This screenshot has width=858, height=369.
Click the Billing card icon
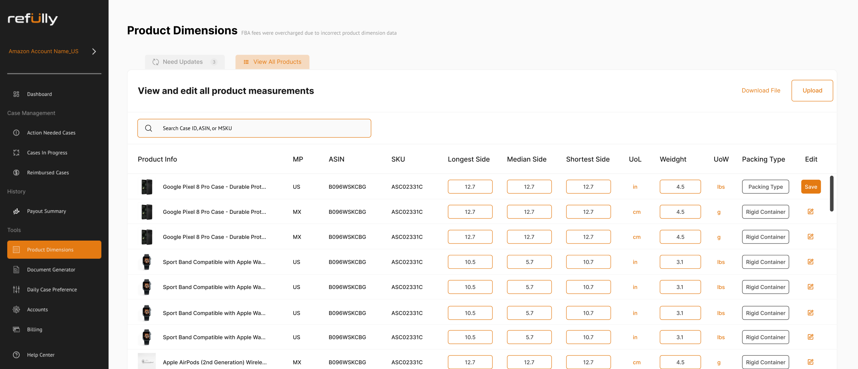[x=16, y=329]
